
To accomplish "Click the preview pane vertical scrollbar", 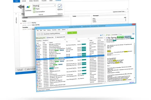I will click(134, 61).
